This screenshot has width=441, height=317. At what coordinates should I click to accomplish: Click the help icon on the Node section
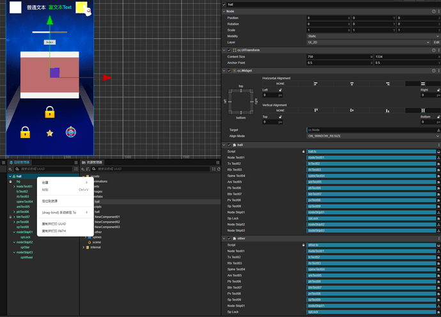[x=434, y=12]
